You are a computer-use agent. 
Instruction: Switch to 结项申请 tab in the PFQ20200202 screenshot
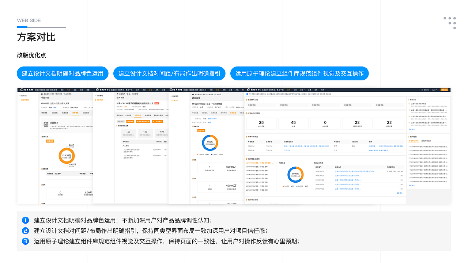coord(224,113)
